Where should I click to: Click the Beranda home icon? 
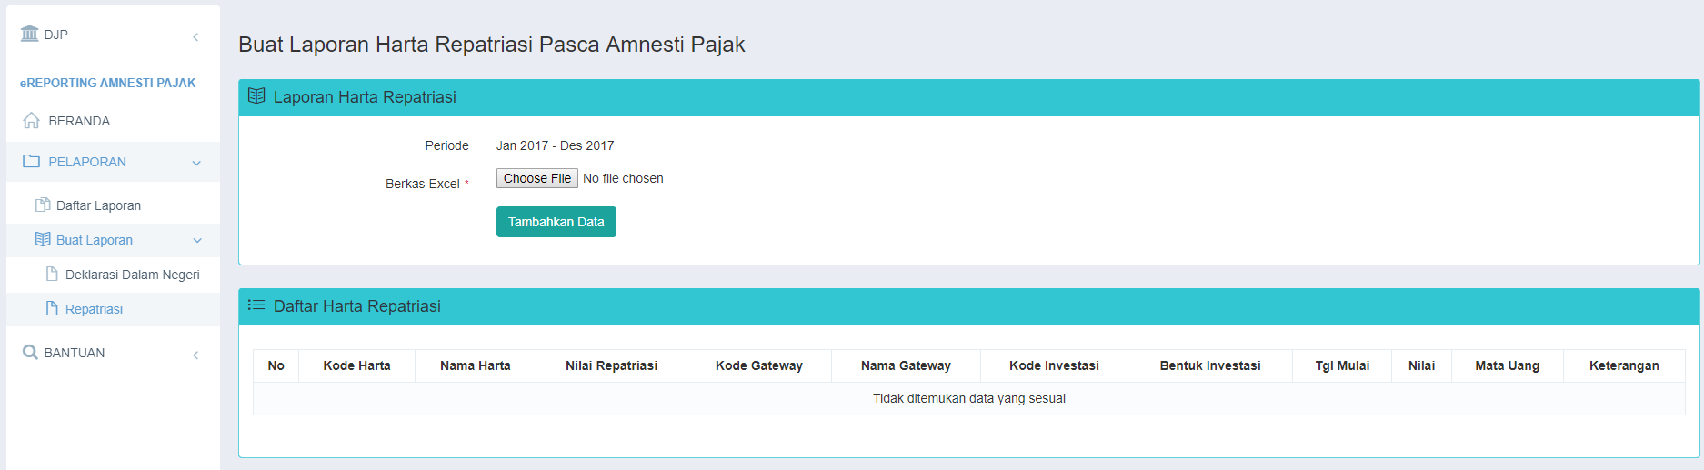pyautogui.click(x=31, y=121)
